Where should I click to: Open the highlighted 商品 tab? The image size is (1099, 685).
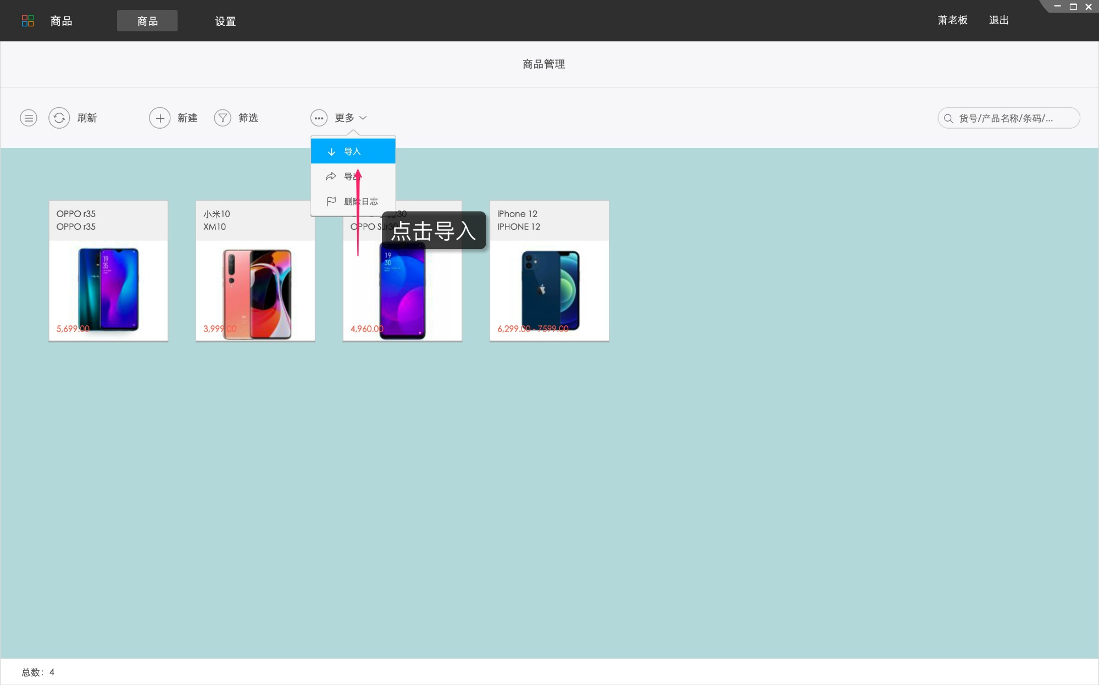(x=147, y=21)
